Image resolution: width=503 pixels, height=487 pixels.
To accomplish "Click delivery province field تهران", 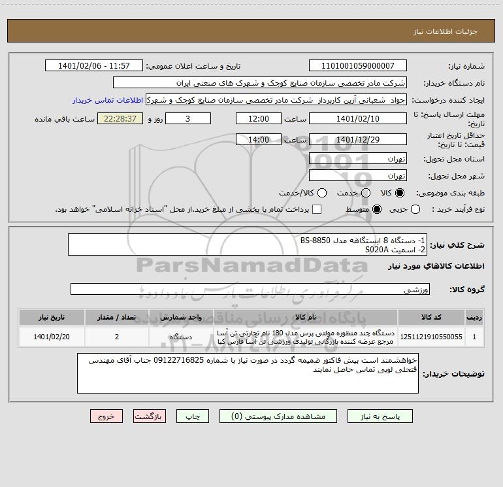I will pyautogui.click(x=358, y=159).
